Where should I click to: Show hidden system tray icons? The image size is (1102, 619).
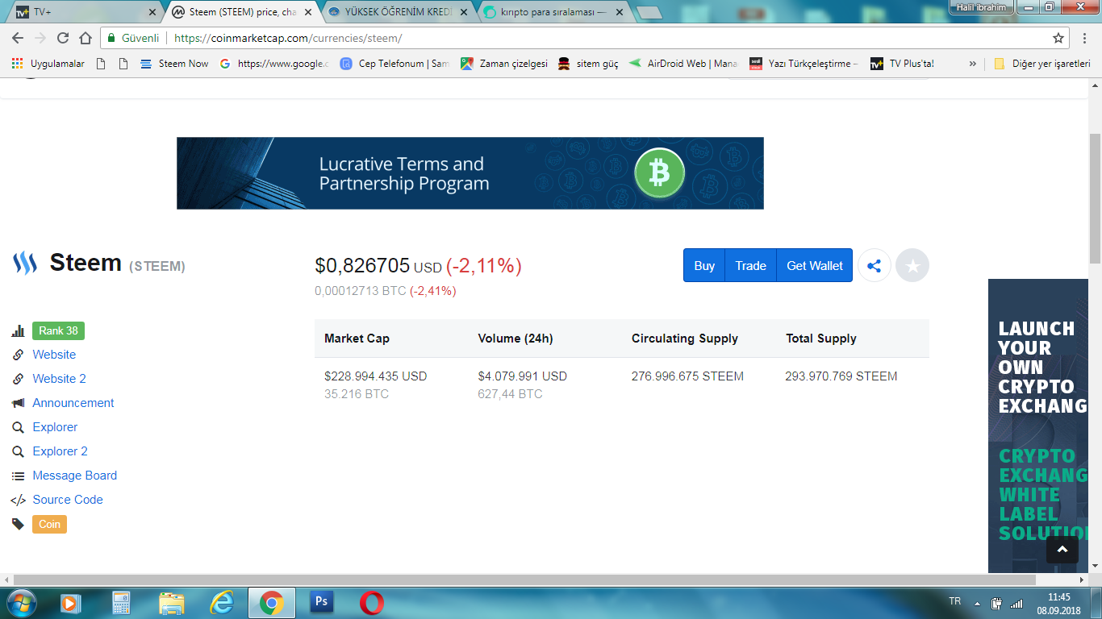coord(977,603)
